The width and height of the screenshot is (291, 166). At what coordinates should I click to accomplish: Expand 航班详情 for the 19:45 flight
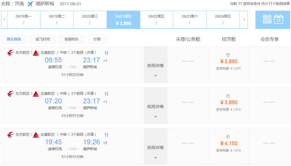pyautogui.click(x=155, y=151)
